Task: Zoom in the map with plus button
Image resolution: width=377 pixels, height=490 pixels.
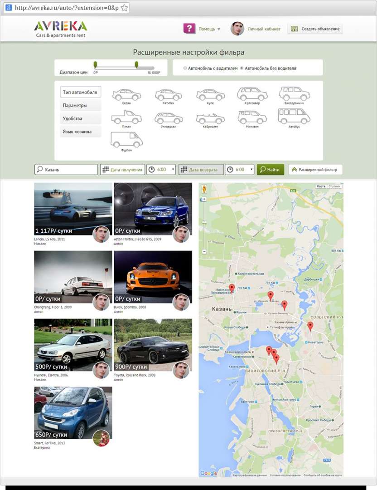Action: click(x=204, y=199)
